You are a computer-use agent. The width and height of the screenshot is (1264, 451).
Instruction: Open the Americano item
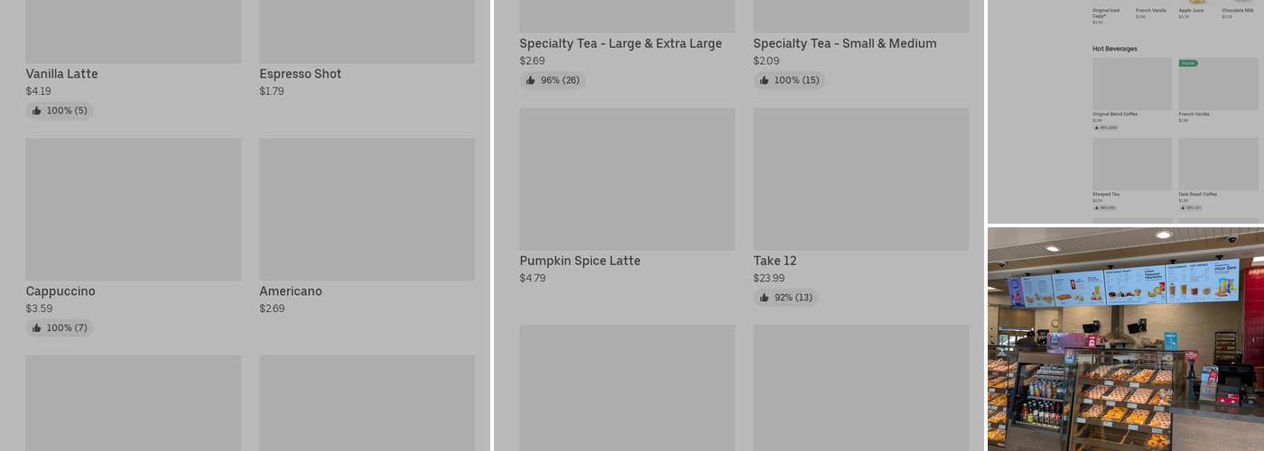(x=291, y=291)
